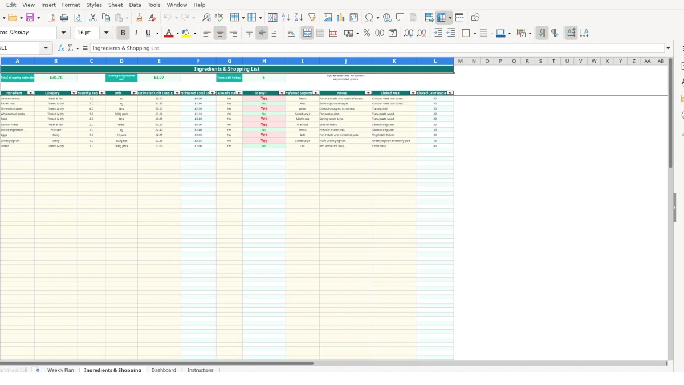The height and width of the screenshot is (385, 684).
Task: Open Find and Replace
Action: coord(206,18)
